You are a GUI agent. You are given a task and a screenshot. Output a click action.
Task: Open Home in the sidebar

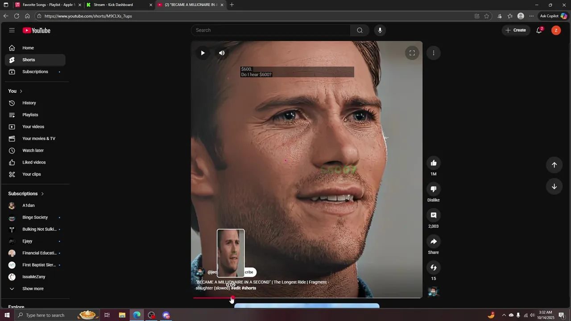pos(35,48)
